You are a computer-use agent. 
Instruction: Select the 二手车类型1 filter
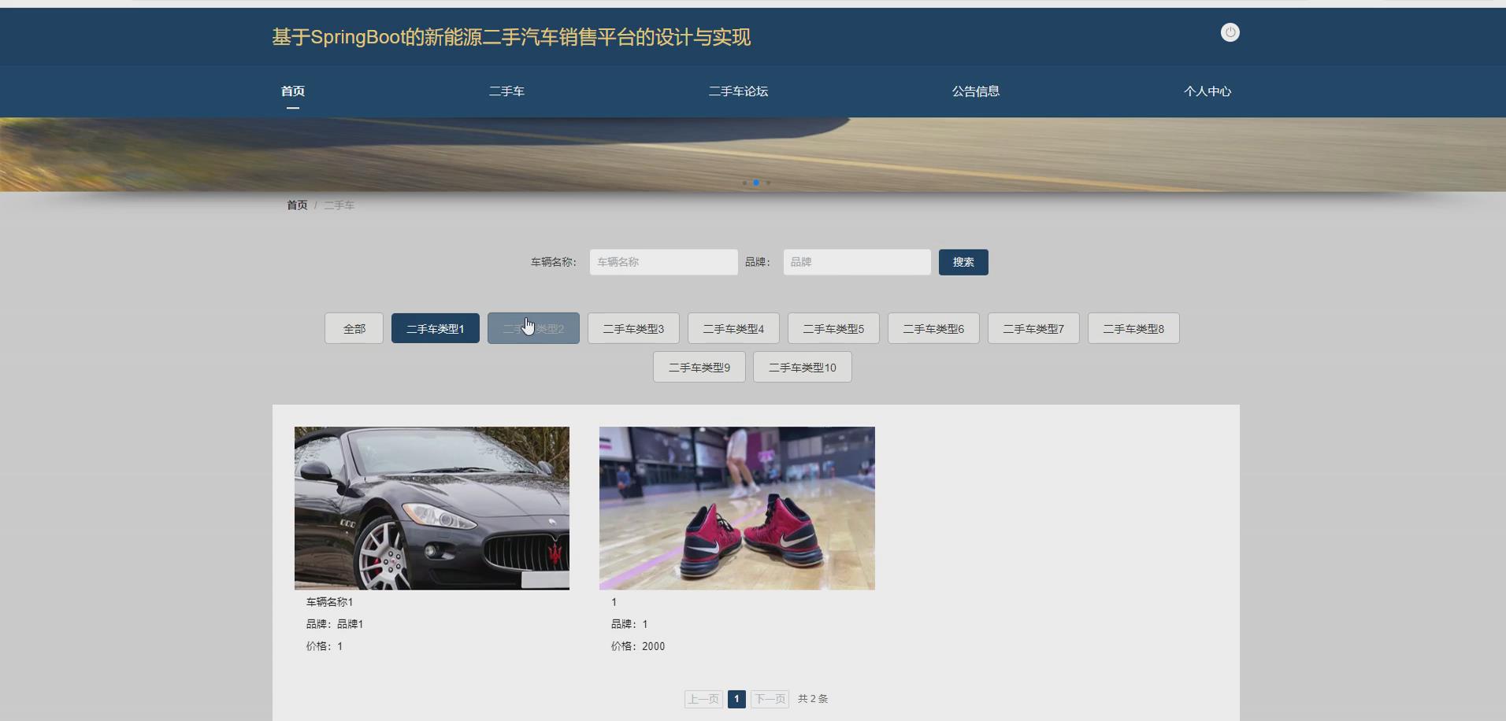coord(436,328)
